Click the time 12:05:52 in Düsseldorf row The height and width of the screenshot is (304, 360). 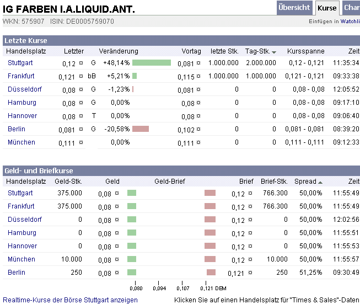coord(346,89)
